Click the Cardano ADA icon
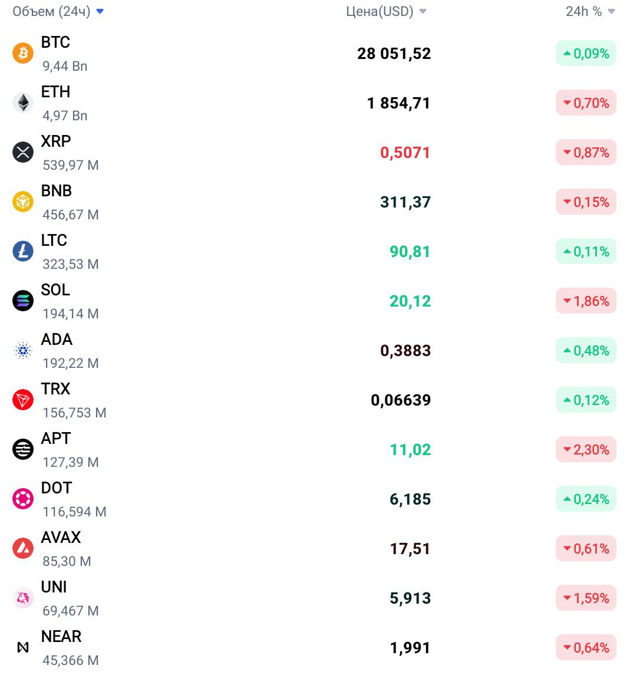The height and width of the screenshot is (685, 630). coord(23,350)
